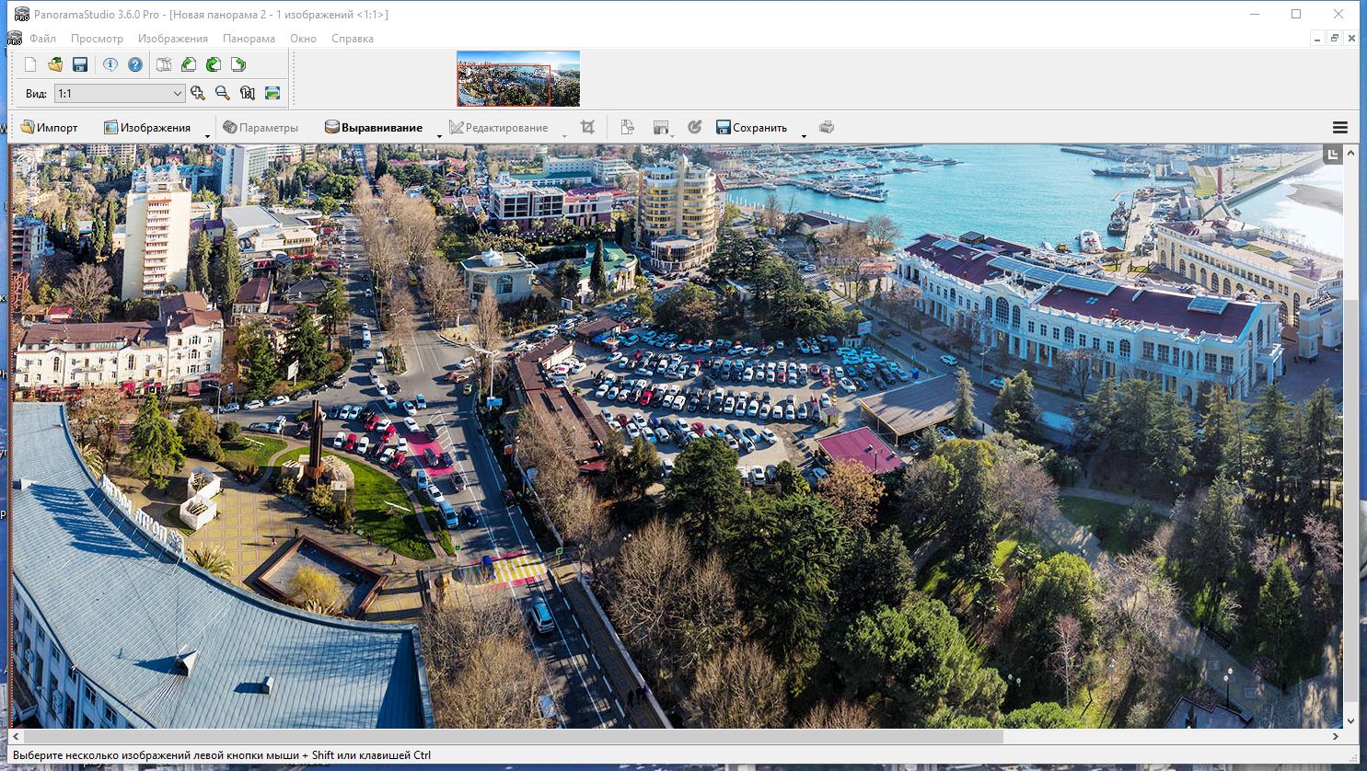Click the Импорт button
The width and height of the screenshot is (1367, 771).
[x=50, y=128]
